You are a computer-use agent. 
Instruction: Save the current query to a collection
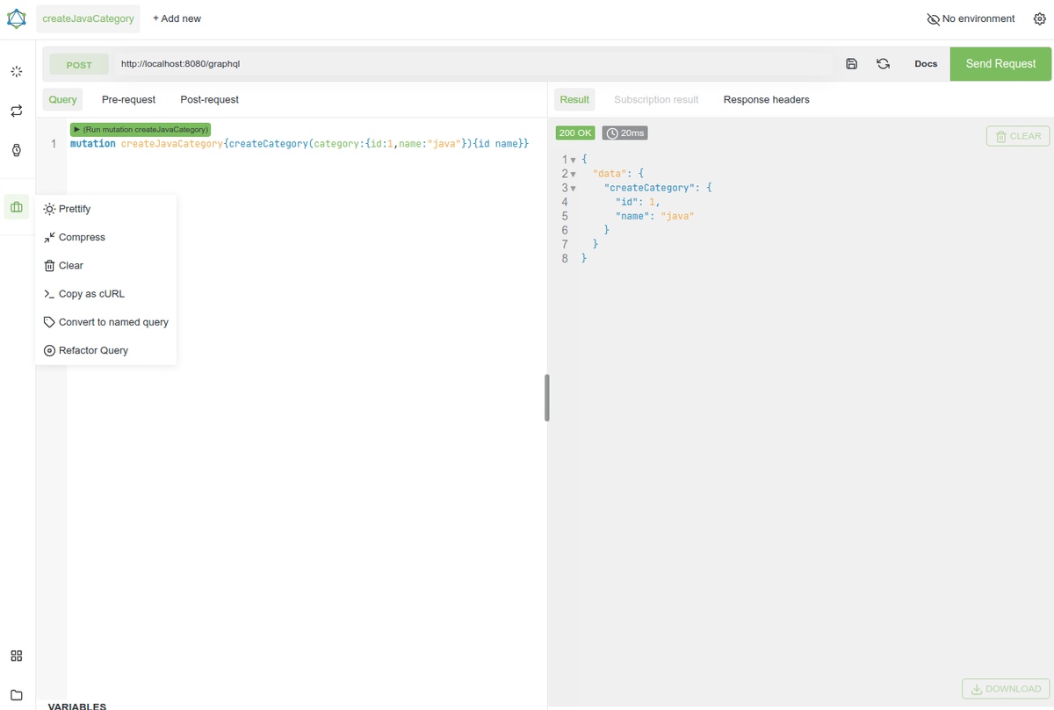tap(850, 63)
